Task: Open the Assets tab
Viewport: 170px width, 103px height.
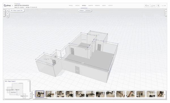Action: [x=104, y=6]
